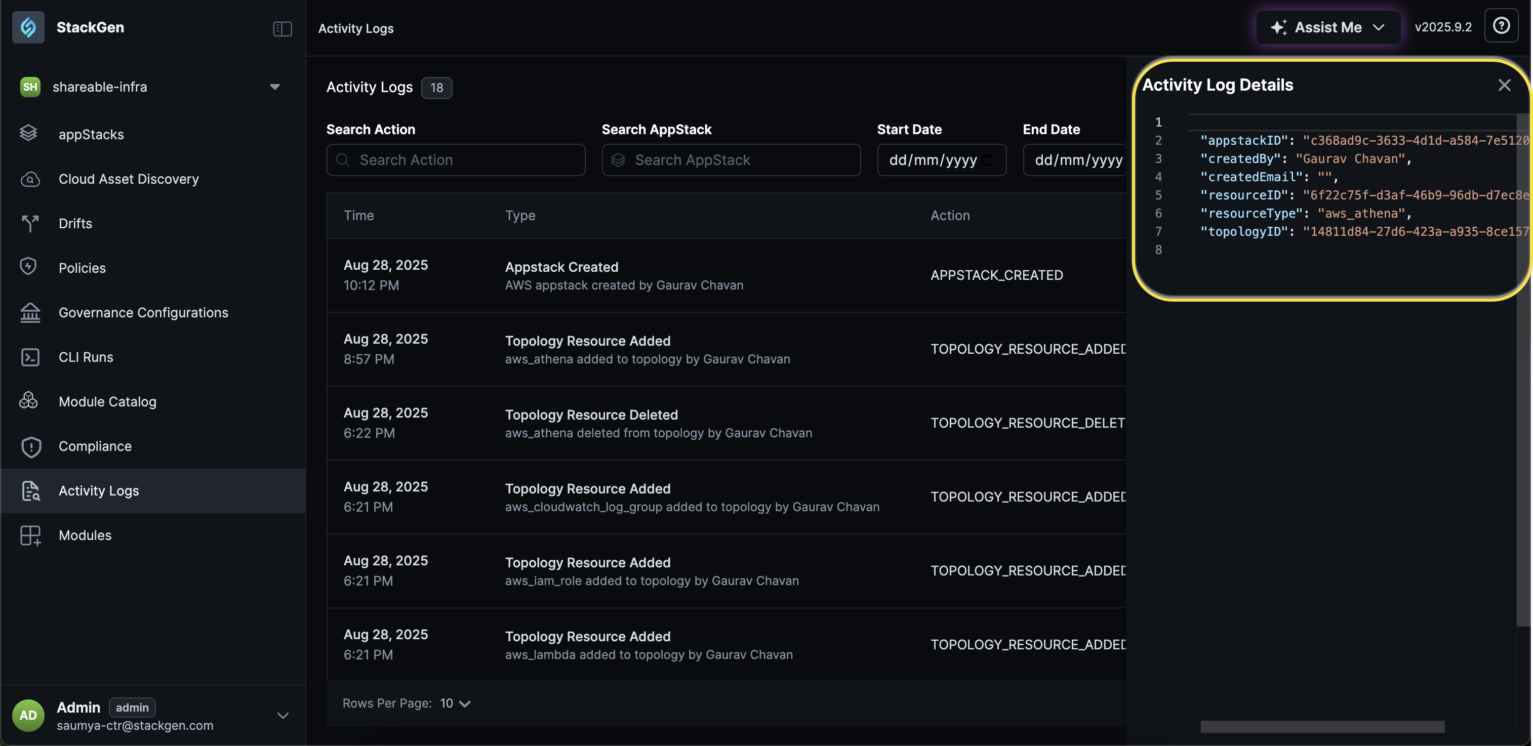Click the layers icon in Search AppStack
The height and width of the screenshot is (746, 1533).
(x=618, y=160)
